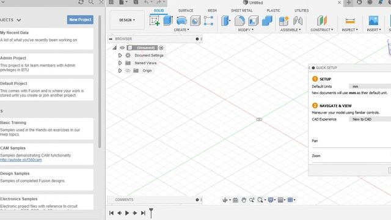The width and height of the screenshot is (391, 220).
Task: Open the INSERT dropdown menu
Action: tap(374, 30)
